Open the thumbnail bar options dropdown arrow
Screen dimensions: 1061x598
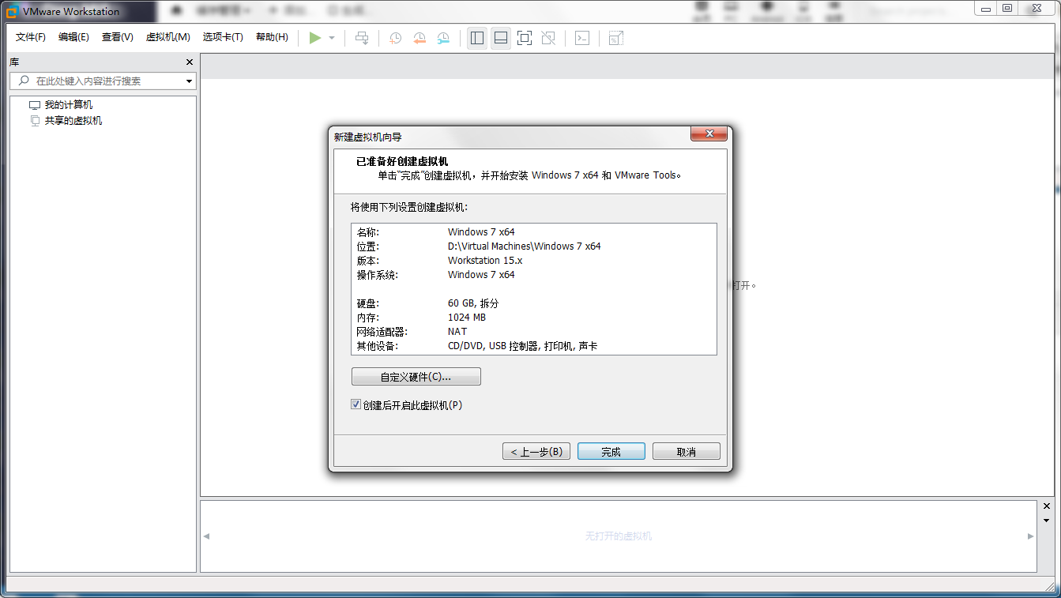1047,521
